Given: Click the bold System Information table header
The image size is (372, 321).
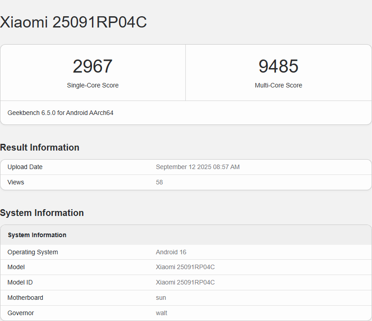Looking at the screenshot, I should pos(37,235).
